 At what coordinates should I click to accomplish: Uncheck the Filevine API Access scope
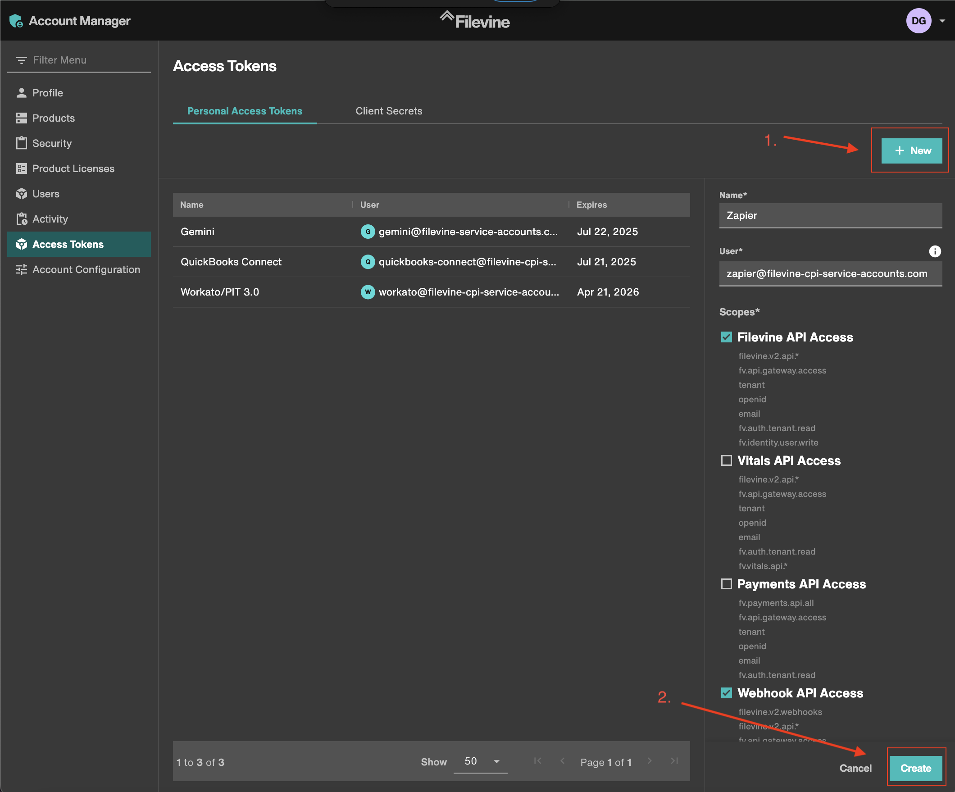(x=726, y=337)
